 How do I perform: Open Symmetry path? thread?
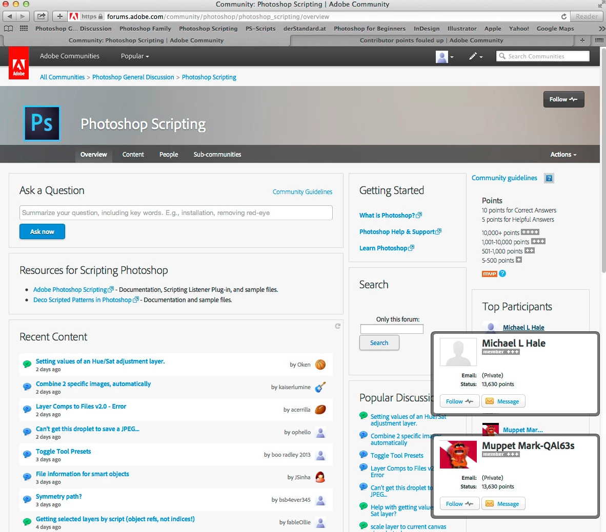tap(59, 497)
